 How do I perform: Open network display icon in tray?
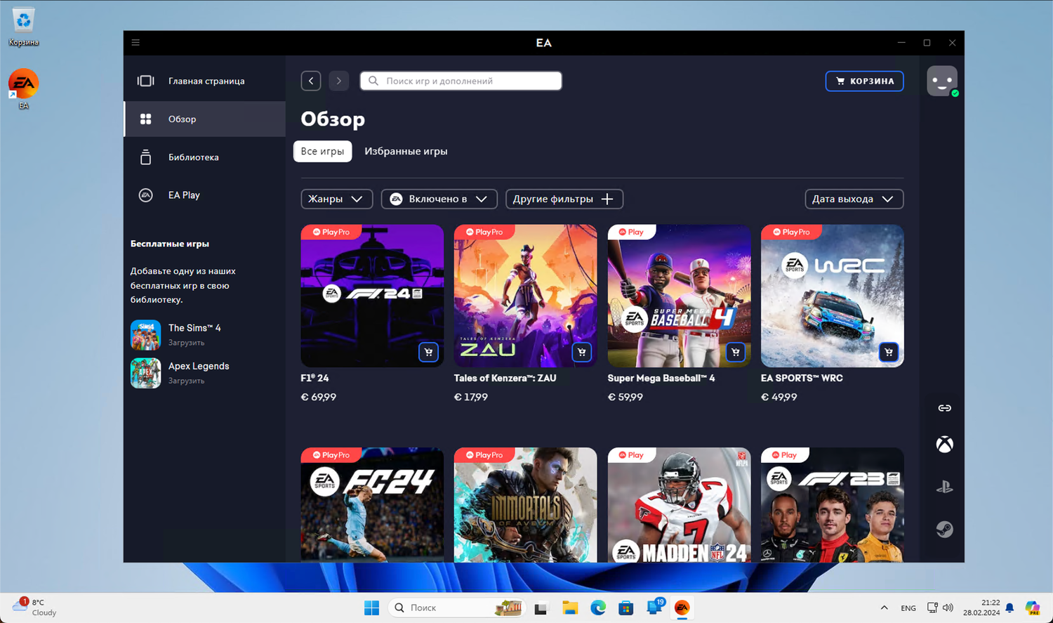tap(932, 608)
